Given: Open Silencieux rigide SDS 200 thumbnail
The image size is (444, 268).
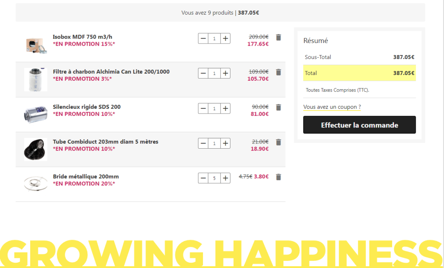Looking at the screenshot, I should coord(36,114).
